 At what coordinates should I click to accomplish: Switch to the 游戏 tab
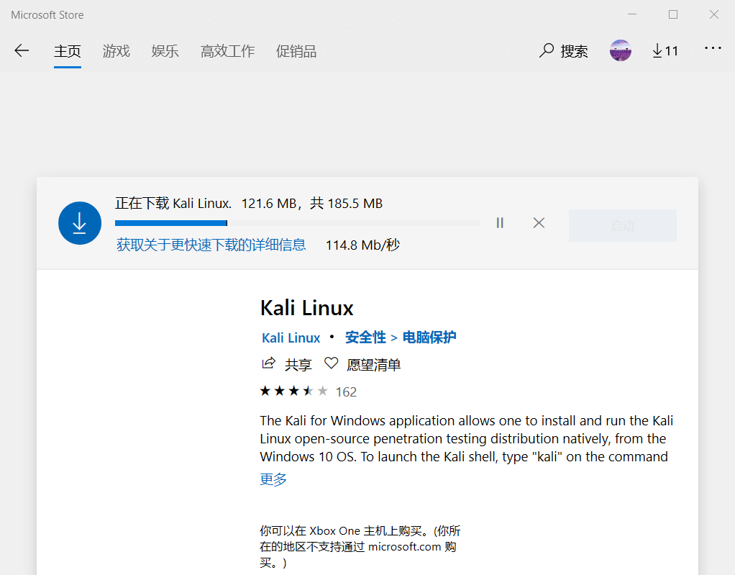(x=117, y=51)
